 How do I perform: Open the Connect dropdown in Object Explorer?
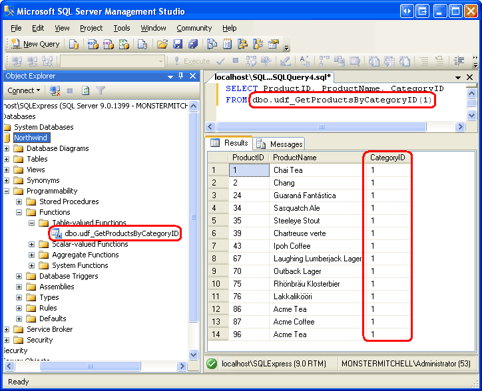tap(24, 90)
